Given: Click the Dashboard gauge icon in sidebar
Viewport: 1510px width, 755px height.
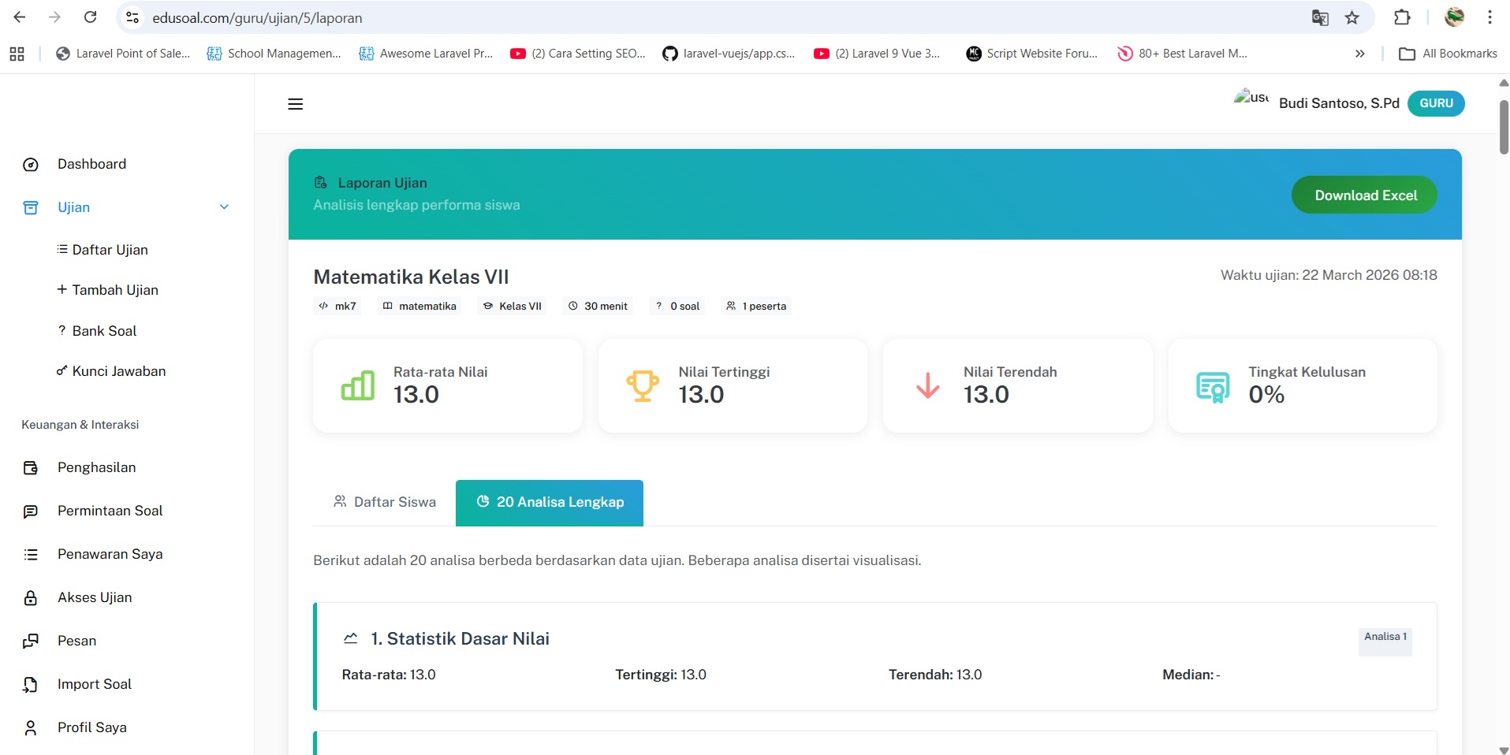Looking at the screenshot, I should click(31, 165).
